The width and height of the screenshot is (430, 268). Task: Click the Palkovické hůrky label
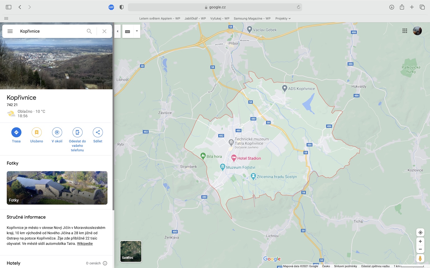(x=411, y=70)
